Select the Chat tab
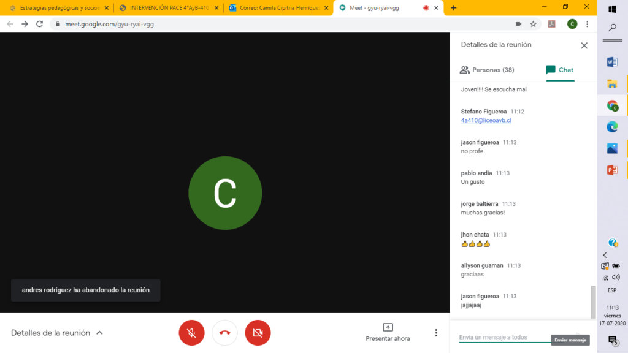Viewport: 628px width, 353px height. 559,70
